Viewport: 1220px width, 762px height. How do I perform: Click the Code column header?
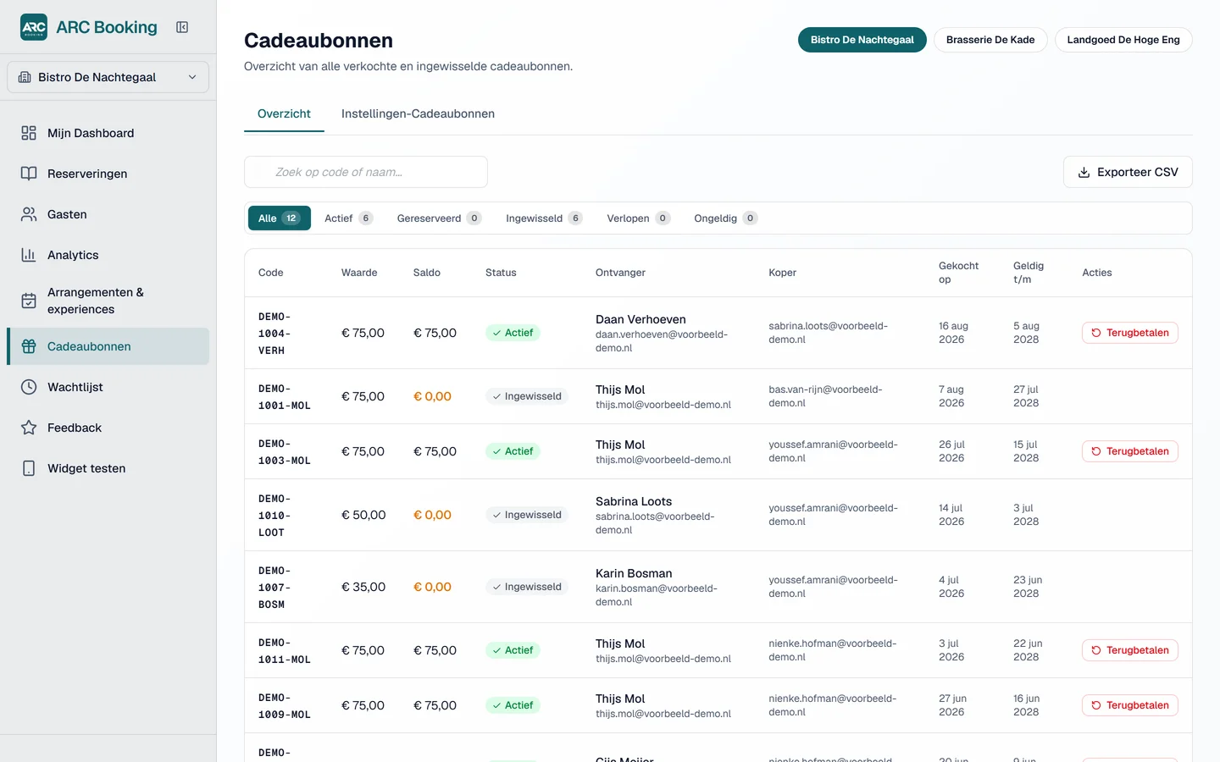click(270, 273)
